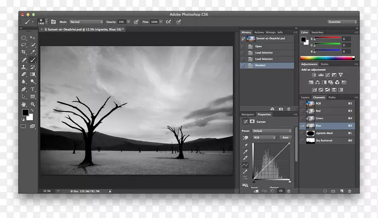
Task: Switch to the Navigator tab
Action: pos(248,114)
